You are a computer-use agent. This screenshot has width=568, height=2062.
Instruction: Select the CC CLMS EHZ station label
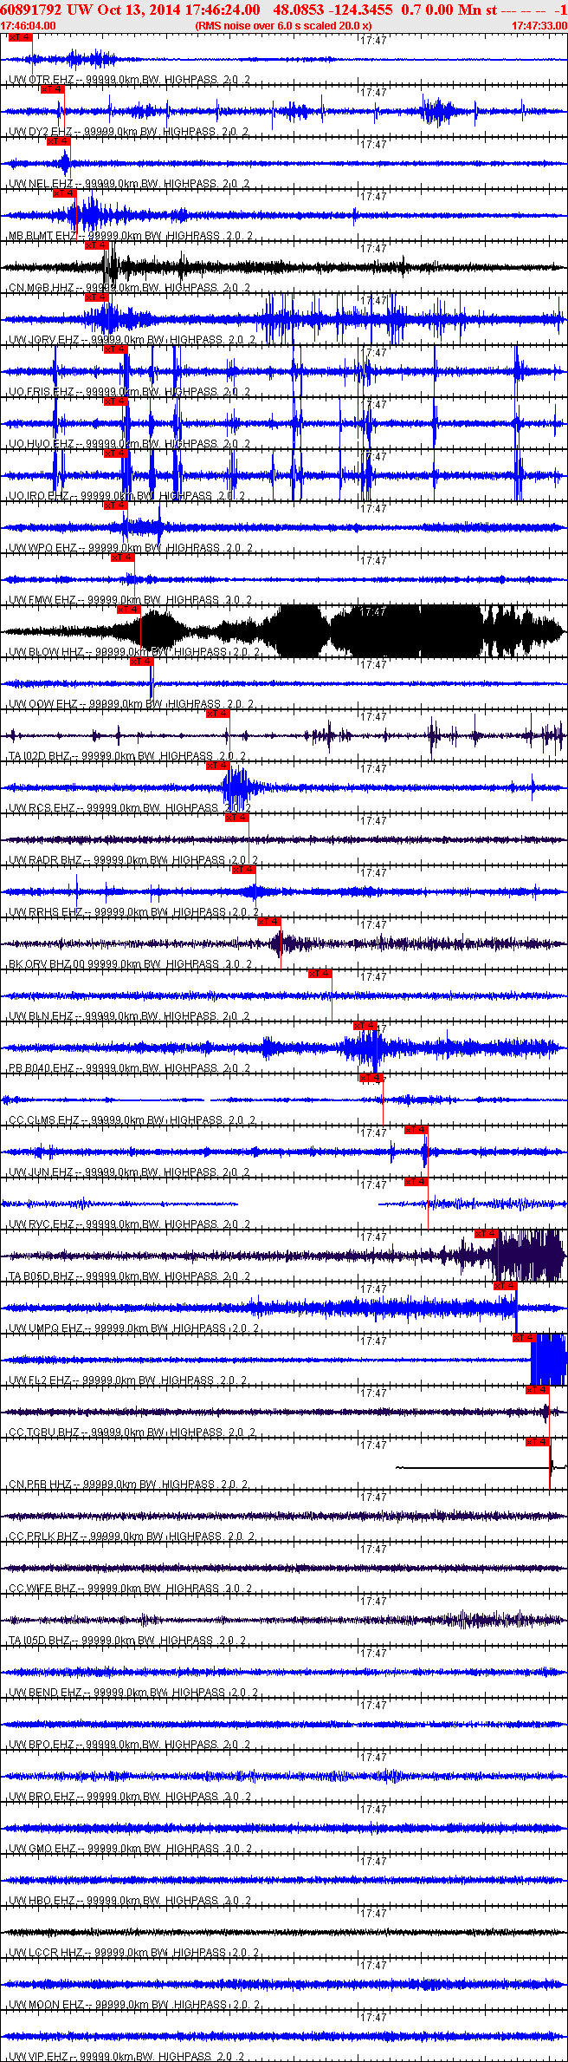pyautogui.click(x=43, y=1120)
